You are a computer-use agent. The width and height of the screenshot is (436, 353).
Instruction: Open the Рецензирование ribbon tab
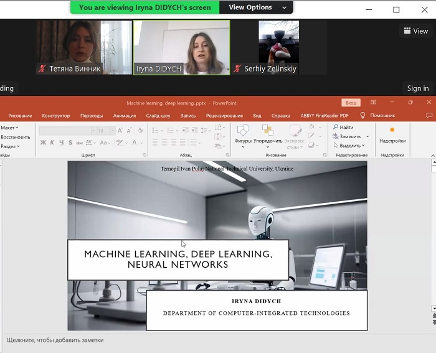224,115
